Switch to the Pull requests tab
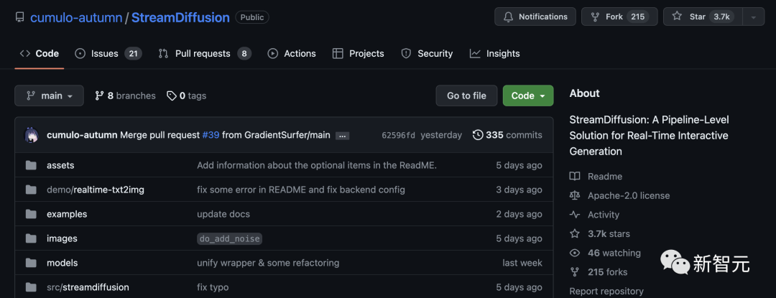 (x=204, y=53)
